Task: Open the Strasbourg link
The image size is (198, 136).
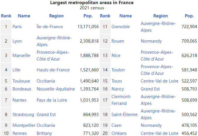Action: click(23, 115)
